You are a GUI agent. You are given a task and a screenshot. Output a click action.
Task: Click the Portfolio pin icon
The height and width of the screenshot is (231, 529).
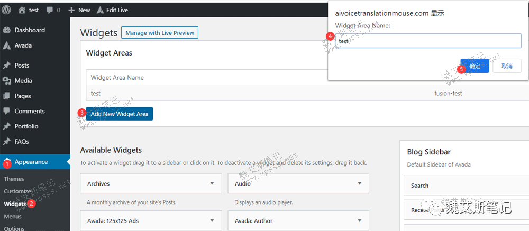click(6, 126)
